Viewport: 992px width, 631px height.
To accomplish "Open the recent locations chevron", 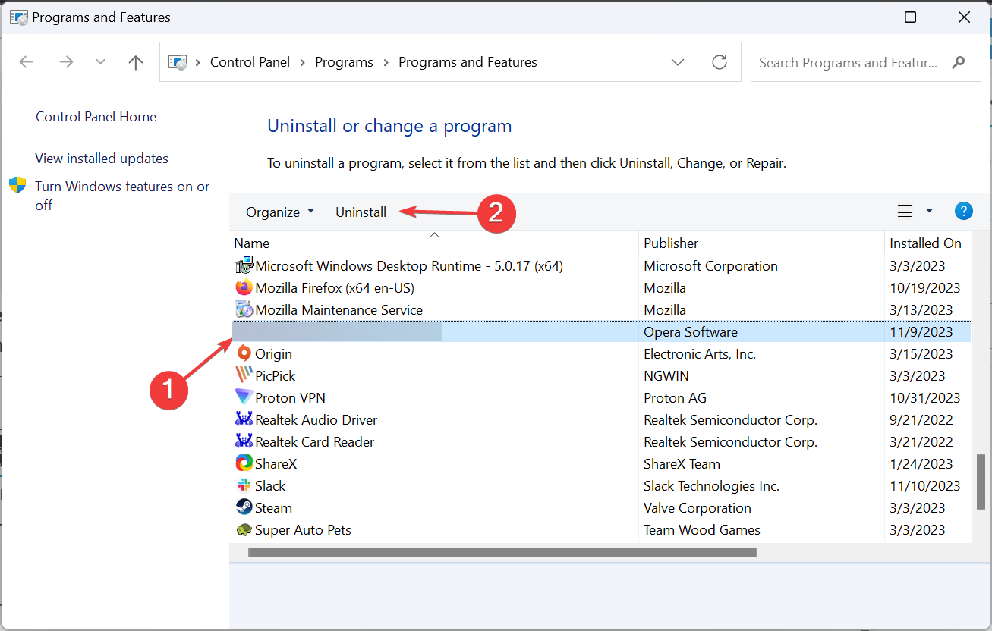I will click(x=100, y=62).
